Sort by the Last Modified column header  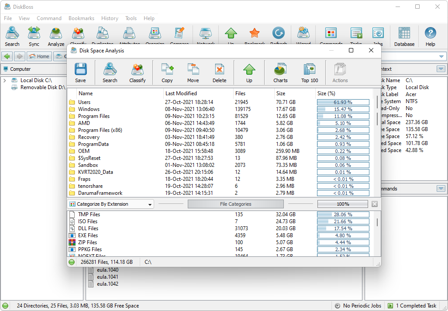[x=198, y=93]
